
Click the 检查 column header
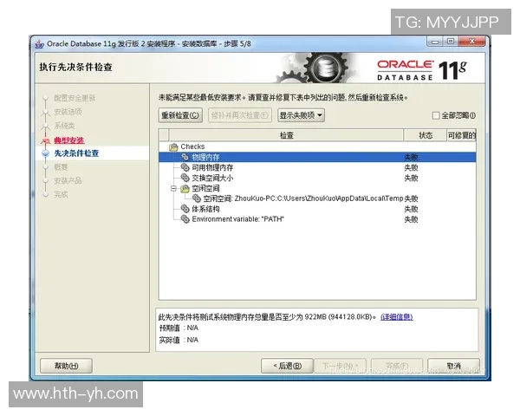pos(287,135)
